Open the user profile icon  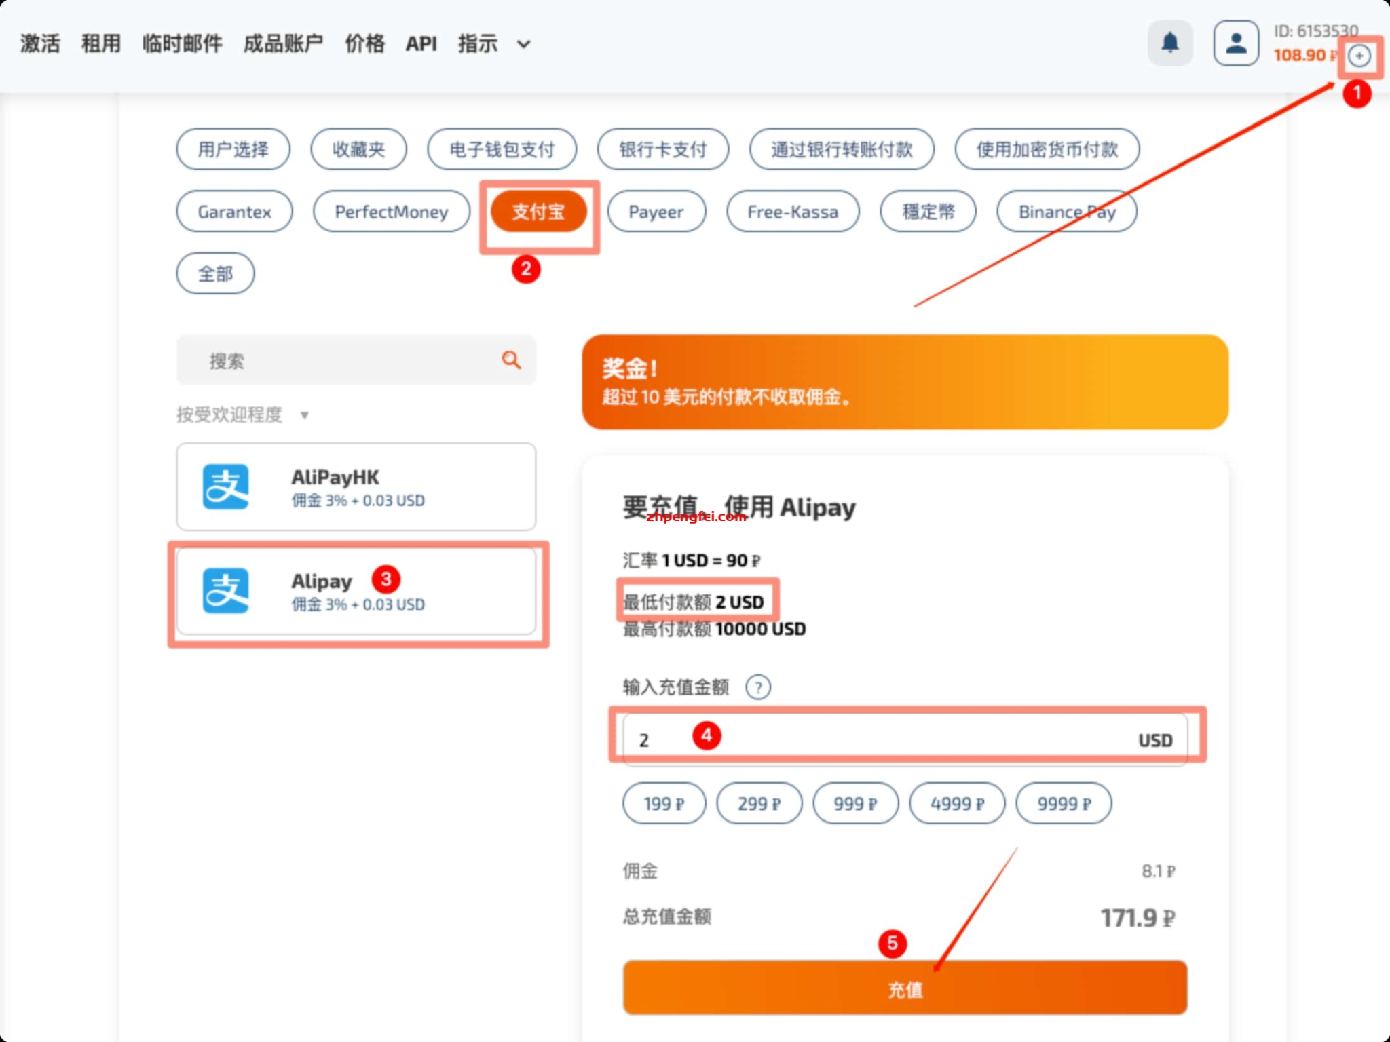click(1236, 43)
